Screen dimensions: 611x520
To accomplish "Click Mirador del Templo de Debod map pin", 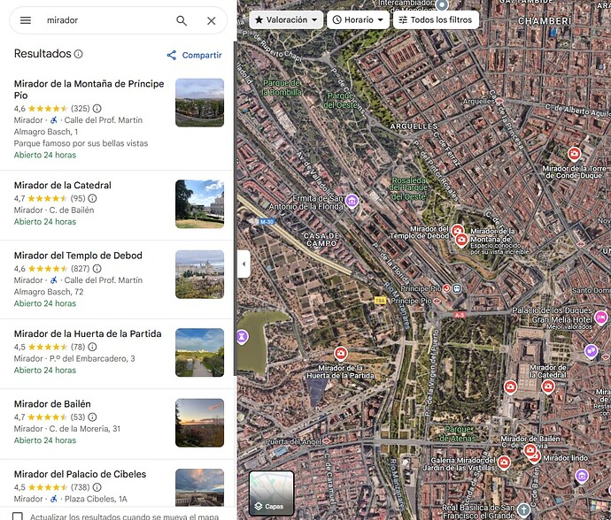I will 457,231.
